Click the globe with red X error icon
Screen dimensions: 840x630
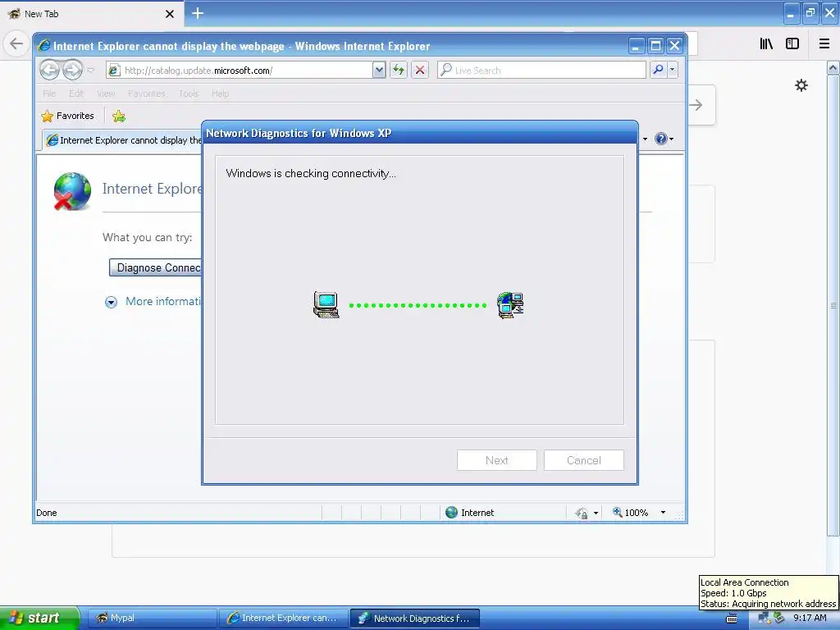(x=72, y=191)
